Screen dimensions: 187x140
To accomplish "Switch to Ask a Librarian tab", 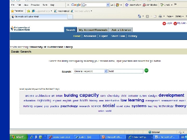I will pyautogui.click(x=121, y=30).
